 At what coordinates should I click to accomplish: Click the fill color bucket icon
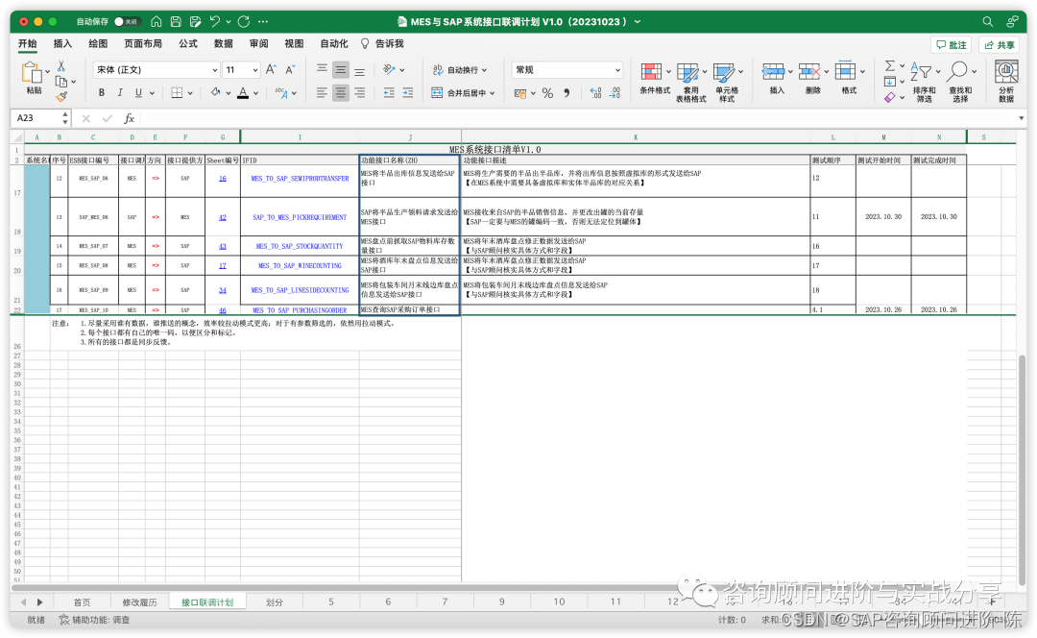click(x=216, y=92)
